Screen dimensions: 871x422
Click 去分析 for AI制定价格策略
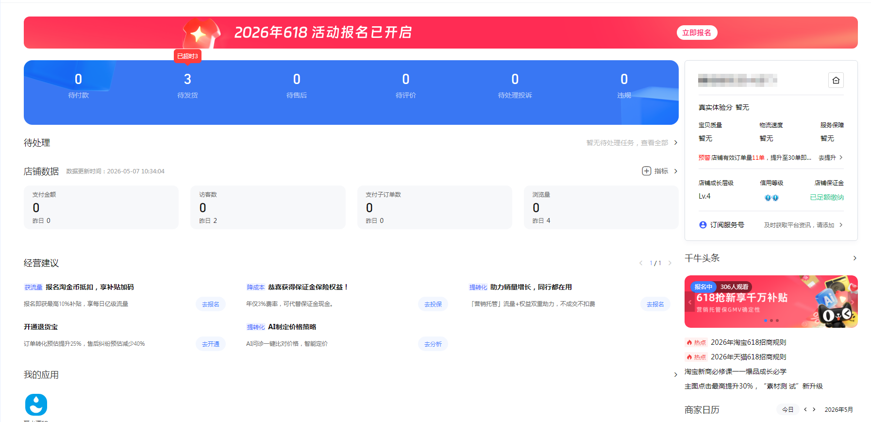pos(433,344)
